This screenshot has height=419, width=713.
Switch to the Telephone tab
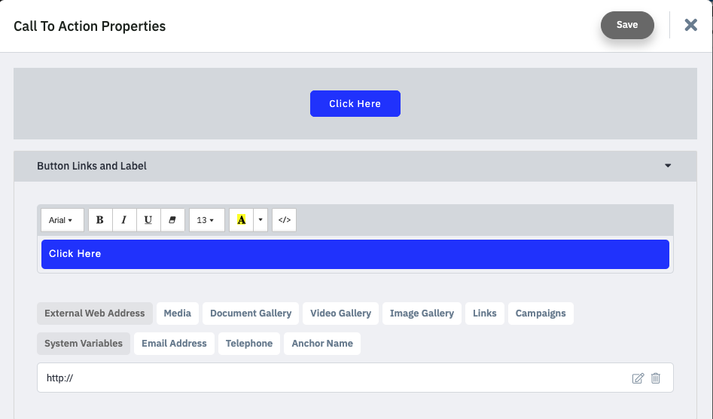tap(249, 344)
